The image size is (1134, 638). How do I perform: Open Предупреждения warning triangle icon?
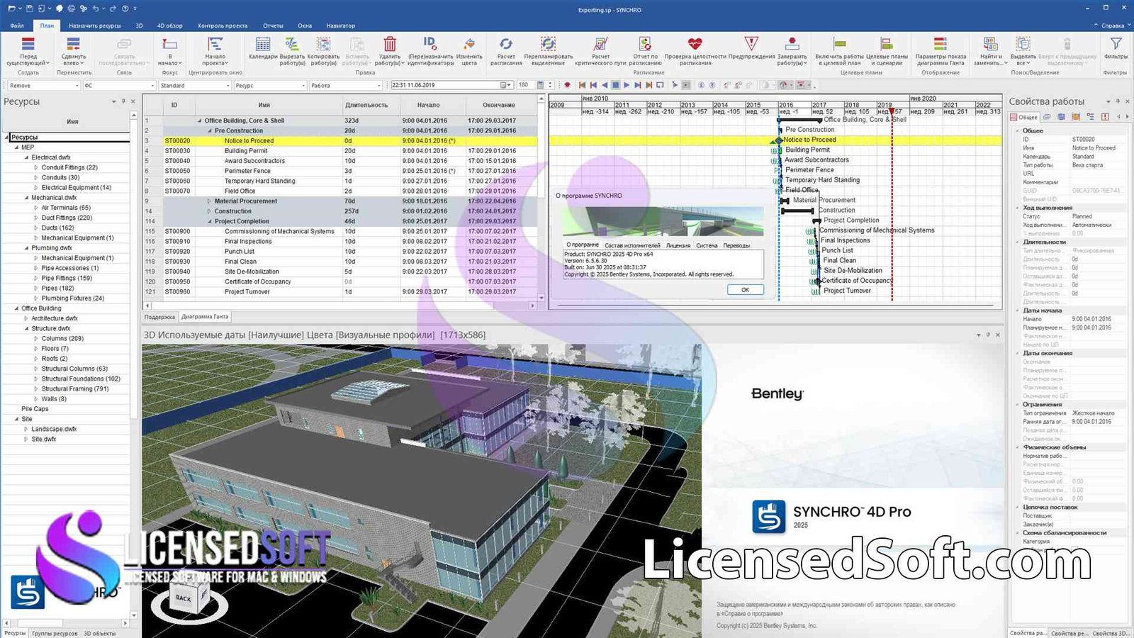pos(751,44)
